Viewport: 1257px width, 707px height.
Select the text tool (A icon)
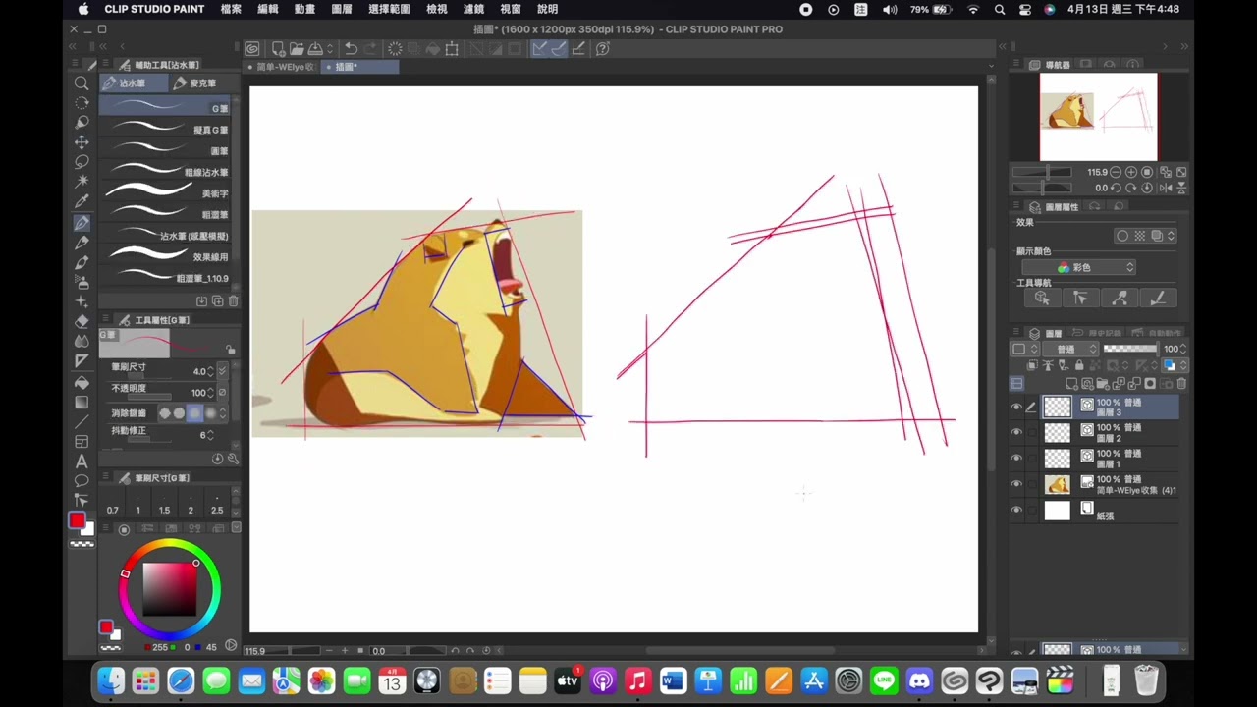click(82, 461)
